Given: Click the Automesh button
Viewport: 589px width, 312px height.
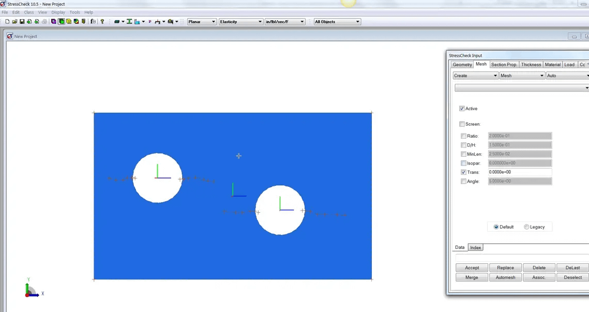Looking at the screenshot, I should 505,277.
